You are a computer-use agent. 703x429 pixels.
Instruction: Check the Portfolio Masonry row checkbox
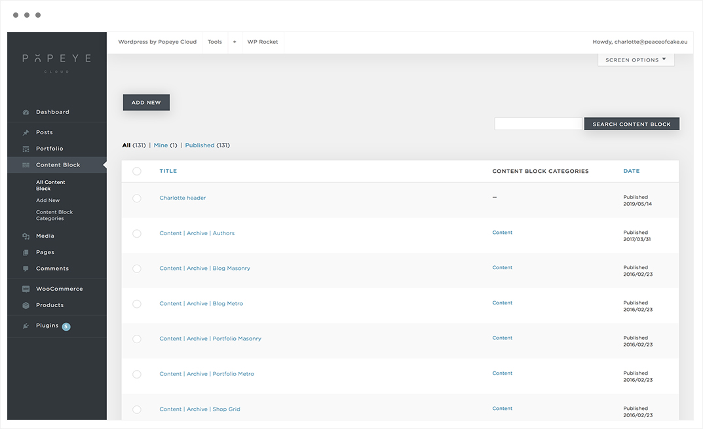tap(137, 339)
